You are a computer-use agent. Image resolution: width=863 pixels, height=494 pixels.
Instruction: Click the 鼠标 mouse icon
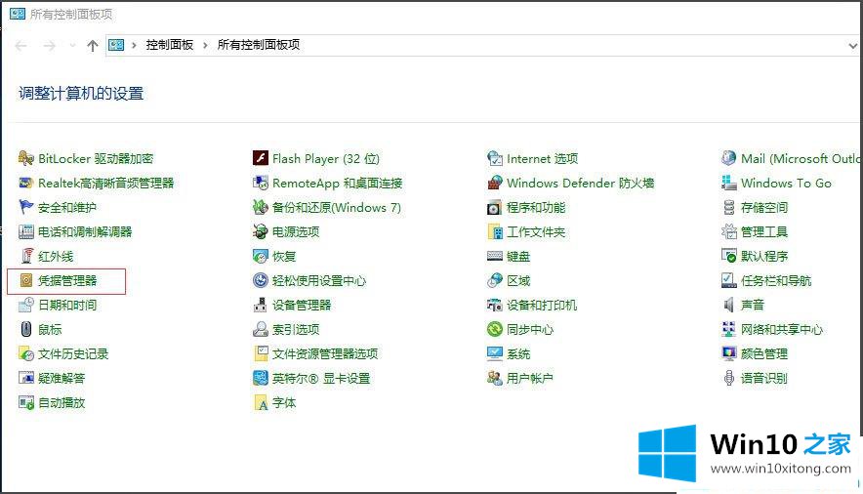[x=25, y=329]
